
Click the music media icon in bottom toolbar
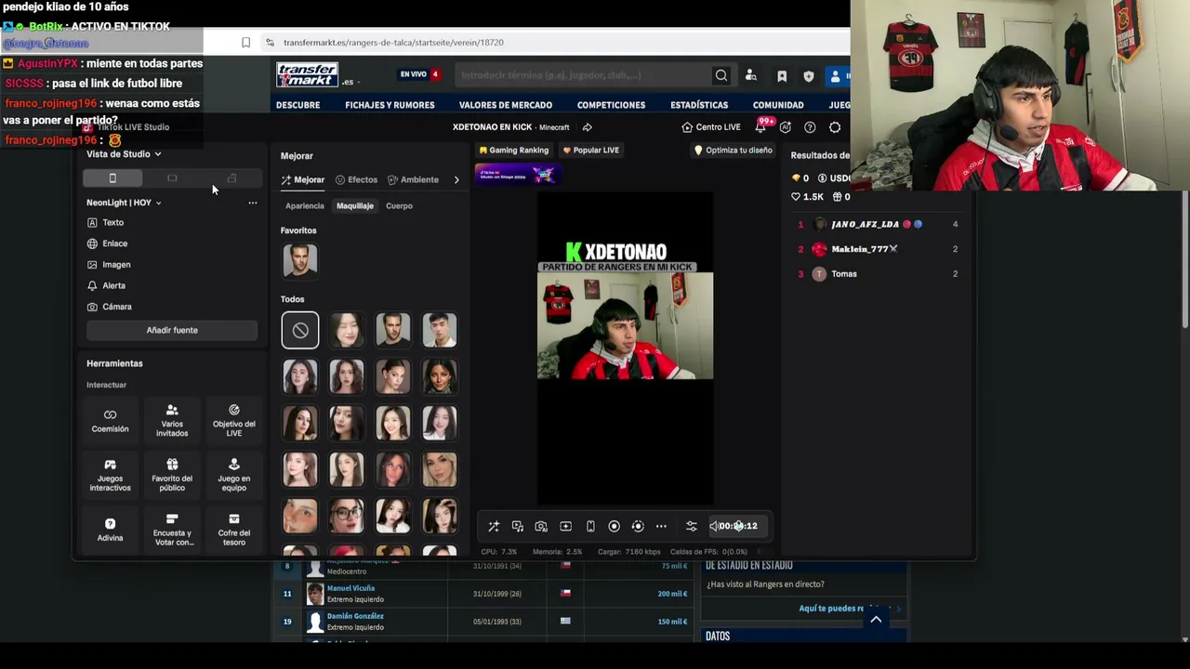coord(518,527)
